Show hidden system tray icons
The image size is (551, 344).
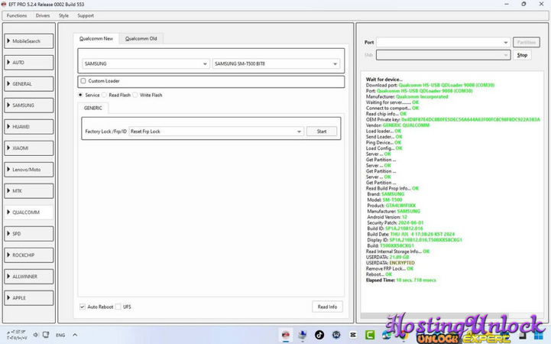tap(75, 335)
